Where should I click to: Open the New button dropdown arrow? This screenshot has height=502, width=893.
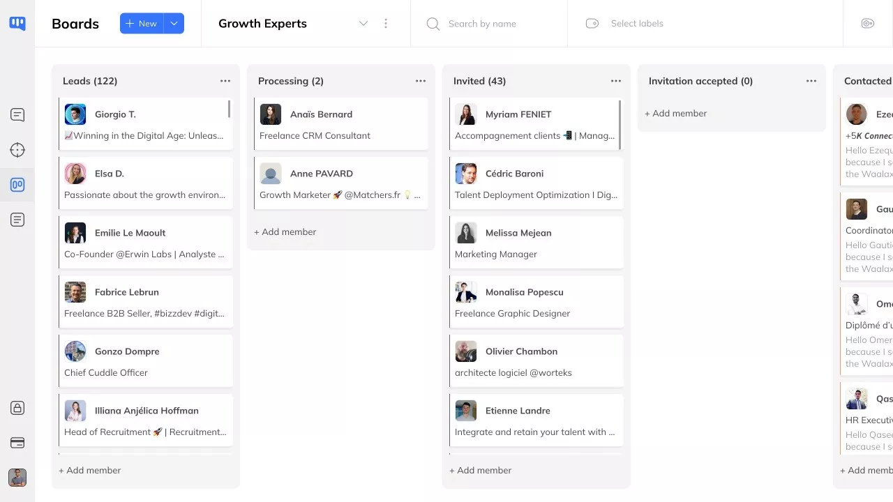pyautogui.click(x=174, y=24)
